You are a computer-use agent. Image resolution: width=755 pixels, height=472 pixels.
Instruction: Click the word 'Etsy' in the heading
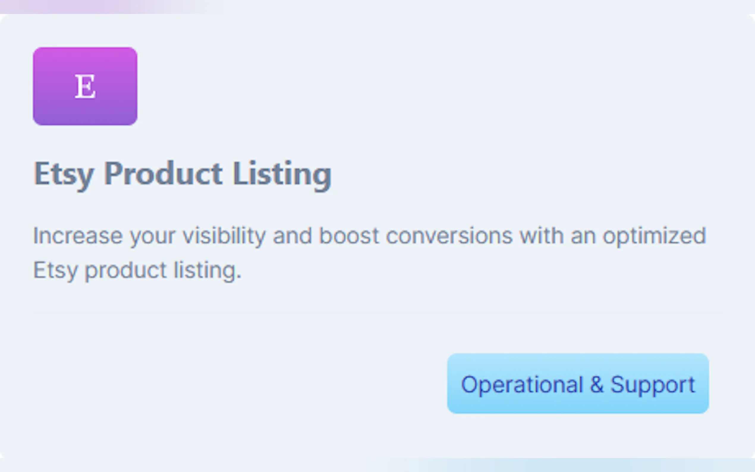tap(64, 174)
